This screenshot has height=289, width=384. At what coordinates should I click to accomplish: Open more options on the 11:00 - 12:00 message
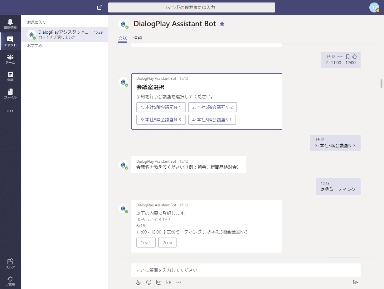[x=340, y=57]
